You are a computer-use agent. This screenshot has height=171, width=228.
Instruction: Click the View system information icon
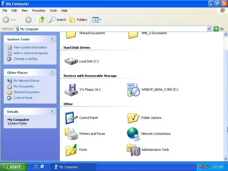10,47
